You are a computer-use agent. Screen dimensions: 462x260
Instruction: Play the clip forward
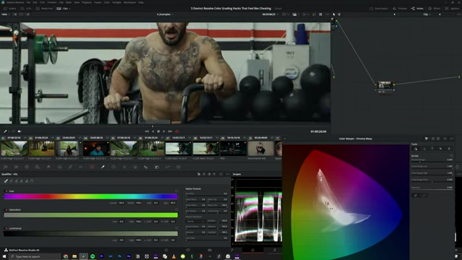[164, 131]
